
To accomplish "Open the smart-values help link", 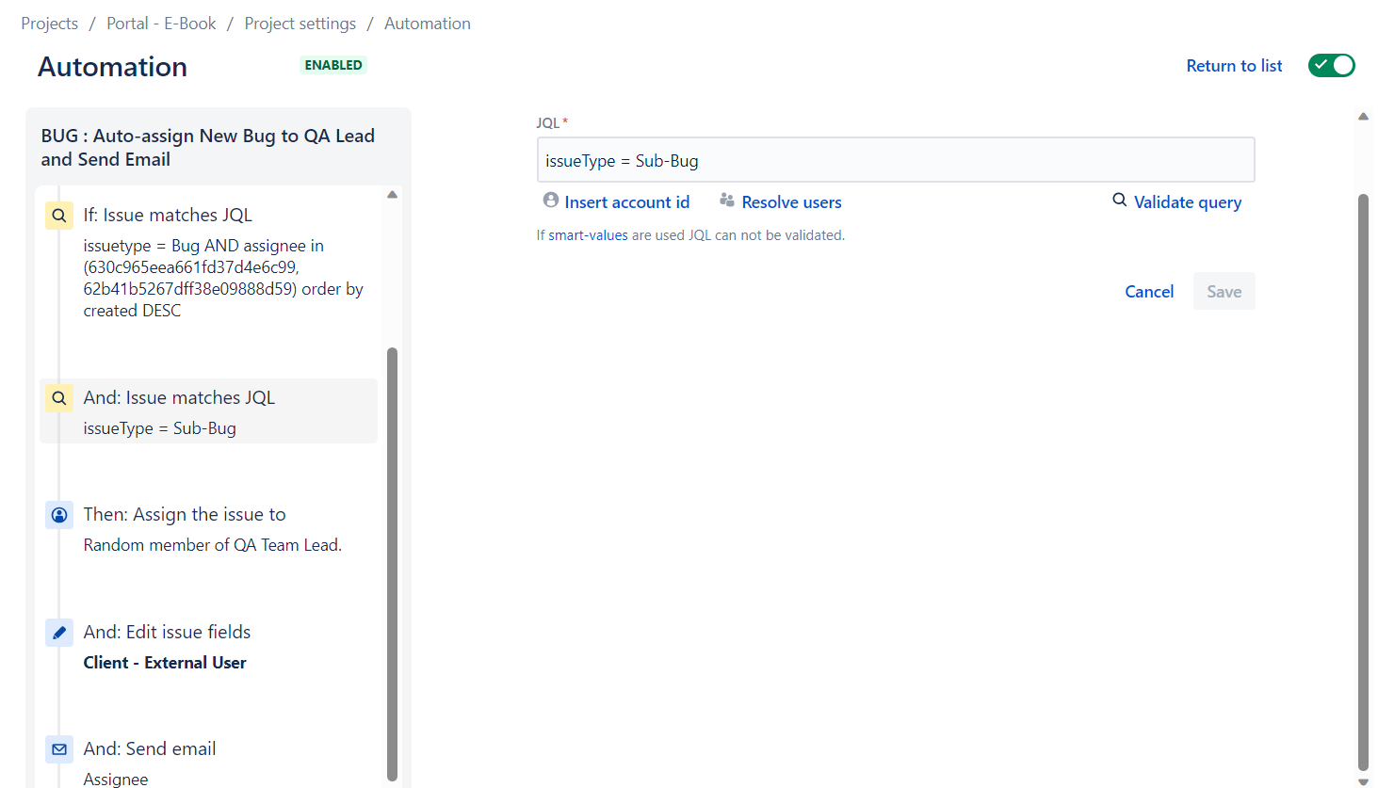I will pos(589,235).
